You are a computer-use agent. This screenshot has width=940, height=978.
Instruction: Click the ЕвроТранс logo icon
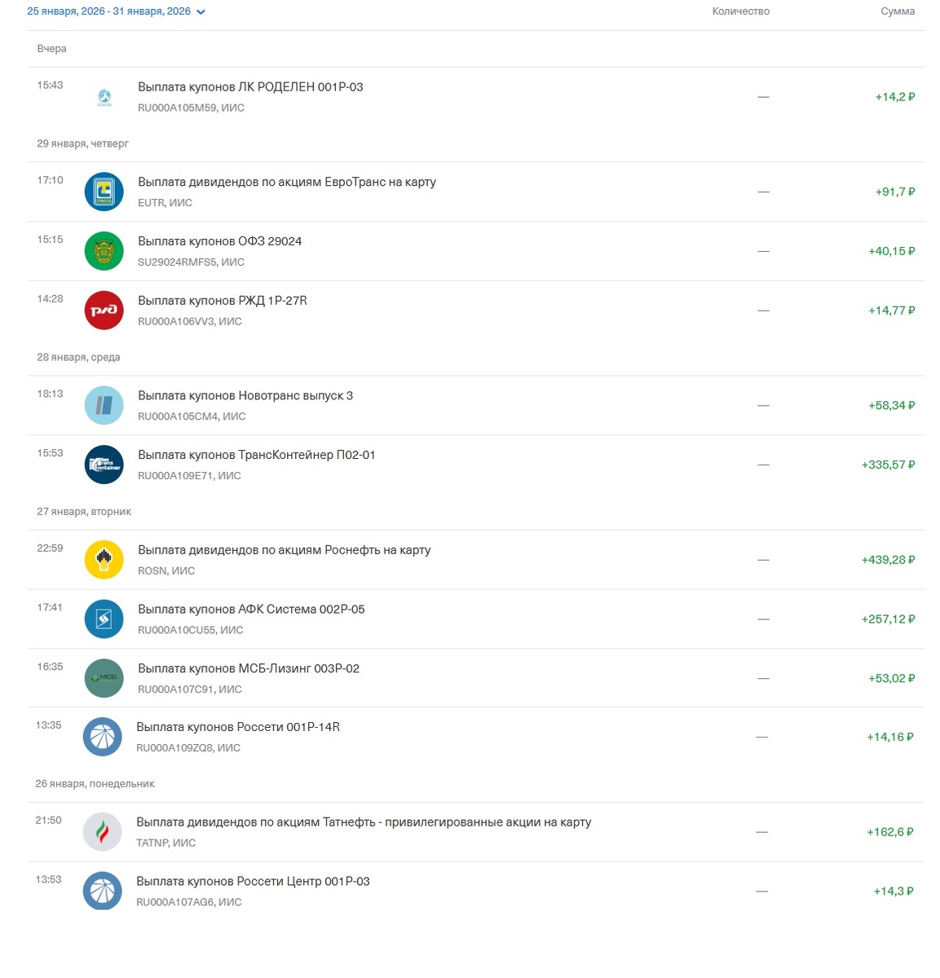[x=104, y=192]
